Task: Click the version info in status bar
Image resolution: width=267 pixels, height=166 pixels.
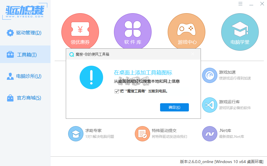Action: pyautogui.click(x=221, y=162)
